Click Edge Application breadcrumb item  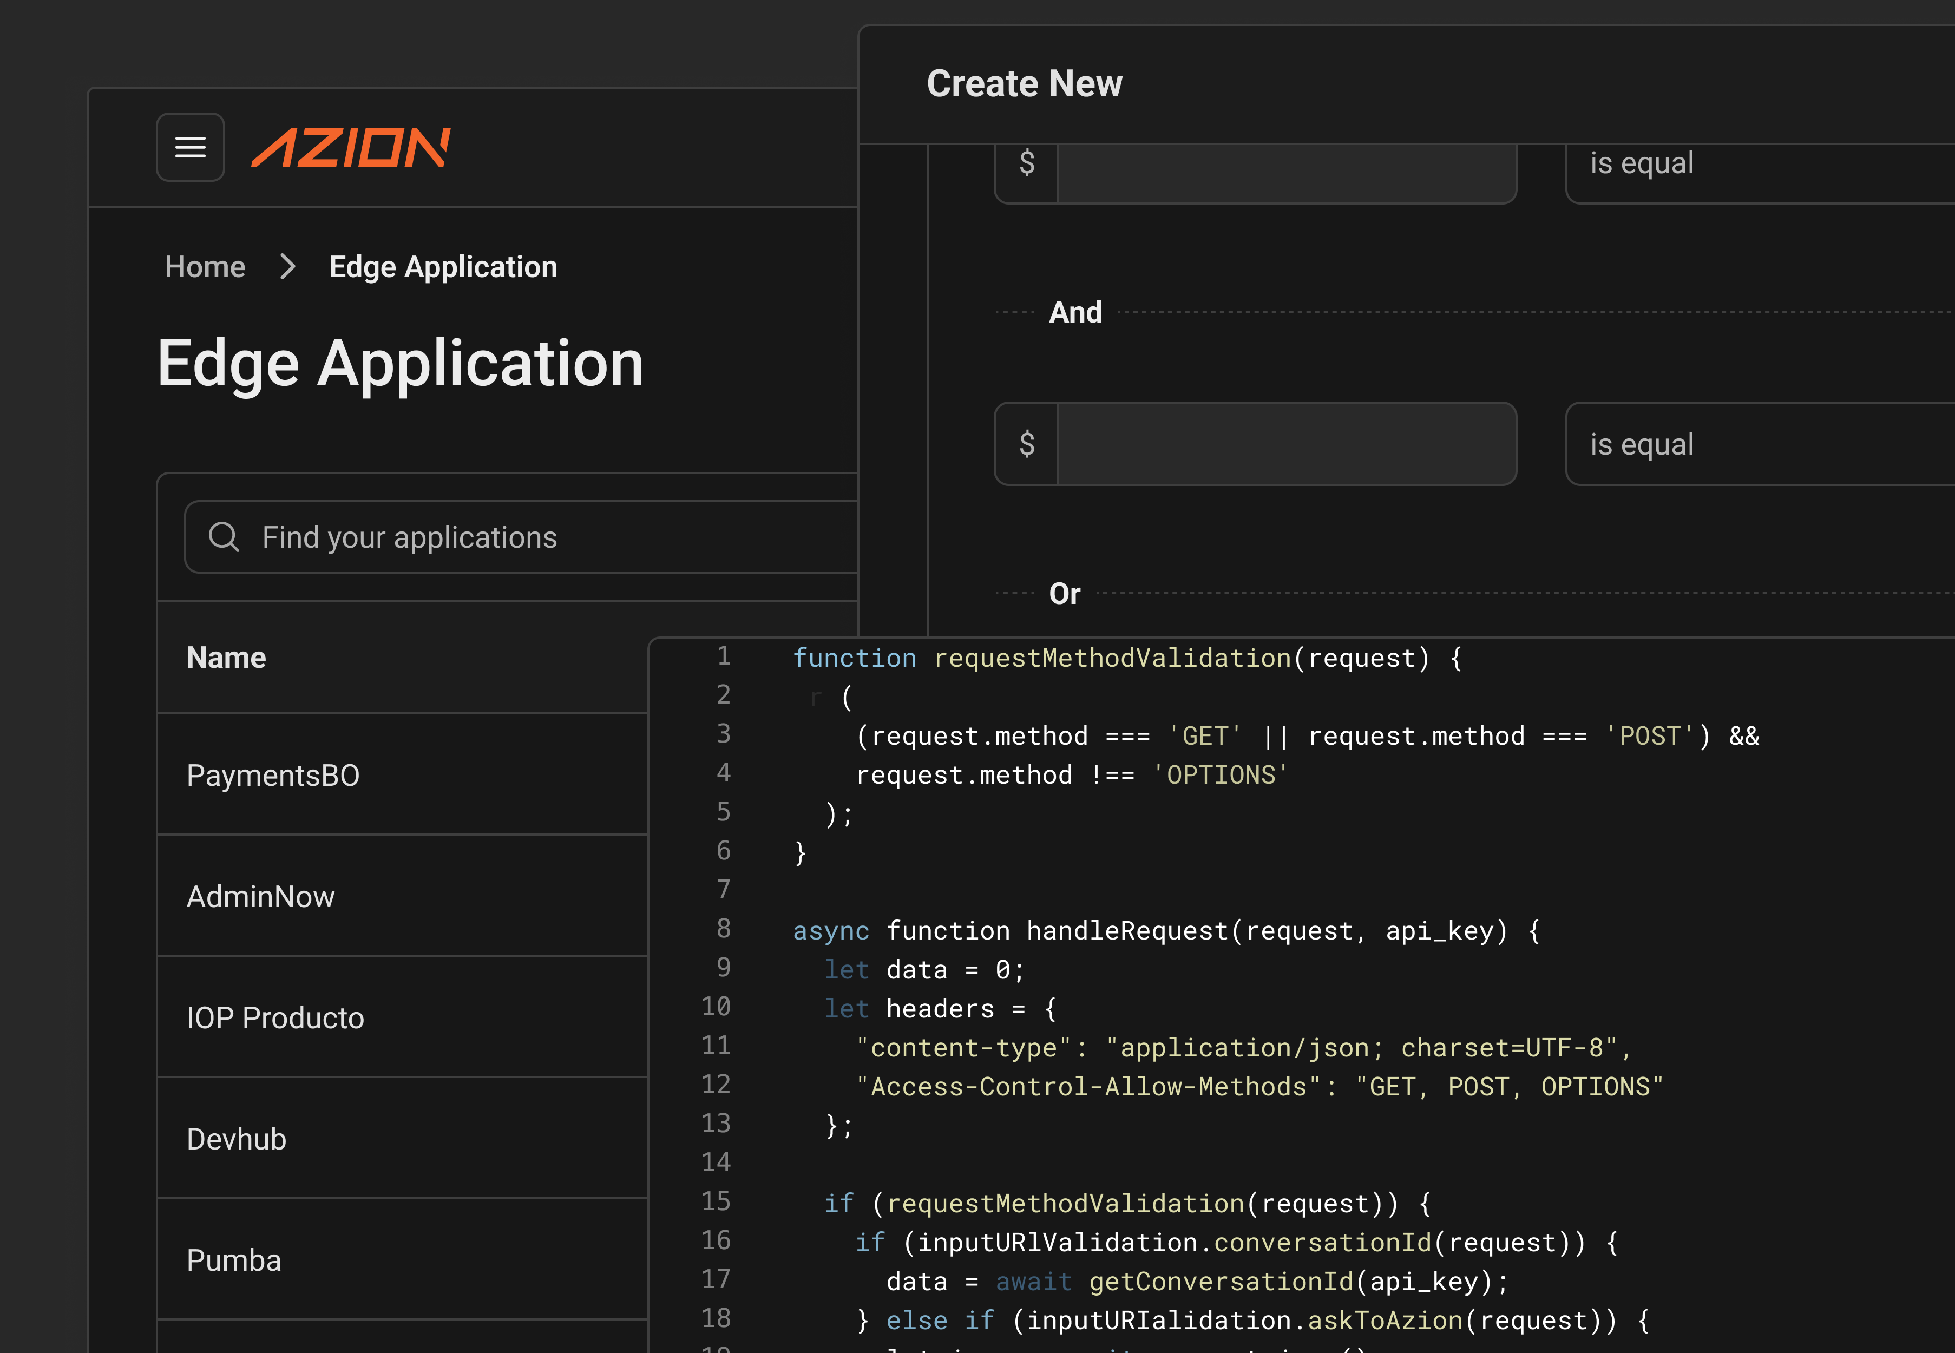[x=443, y=267]
